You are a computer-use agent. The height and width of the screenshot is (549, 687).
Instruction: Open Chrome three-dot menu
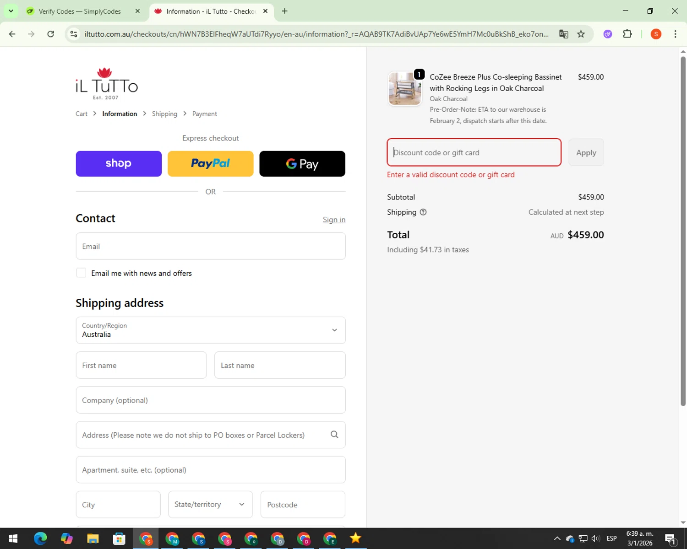(x=675, y=34)
